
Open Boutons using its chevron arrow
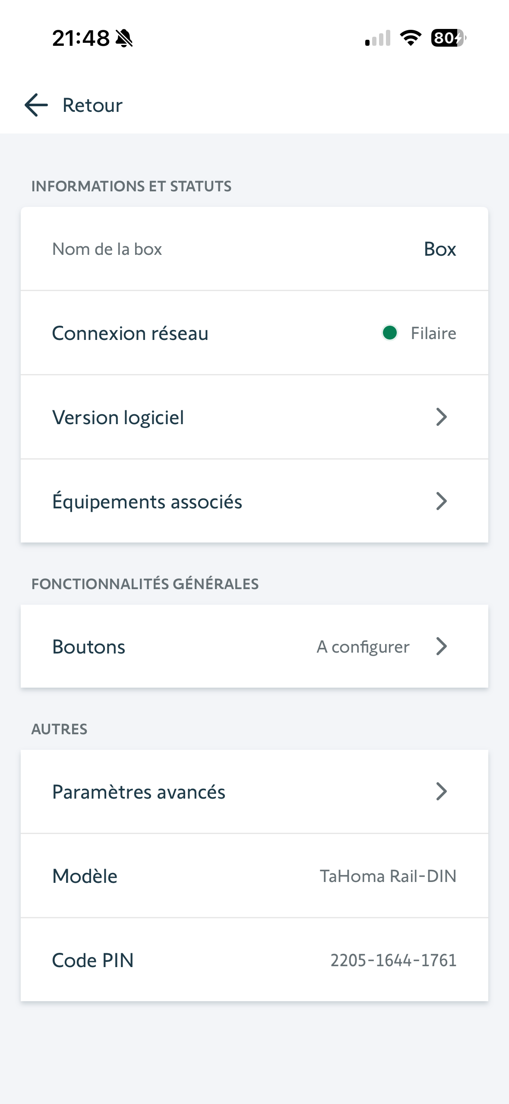pyautogui.click(x=441, y=647)
